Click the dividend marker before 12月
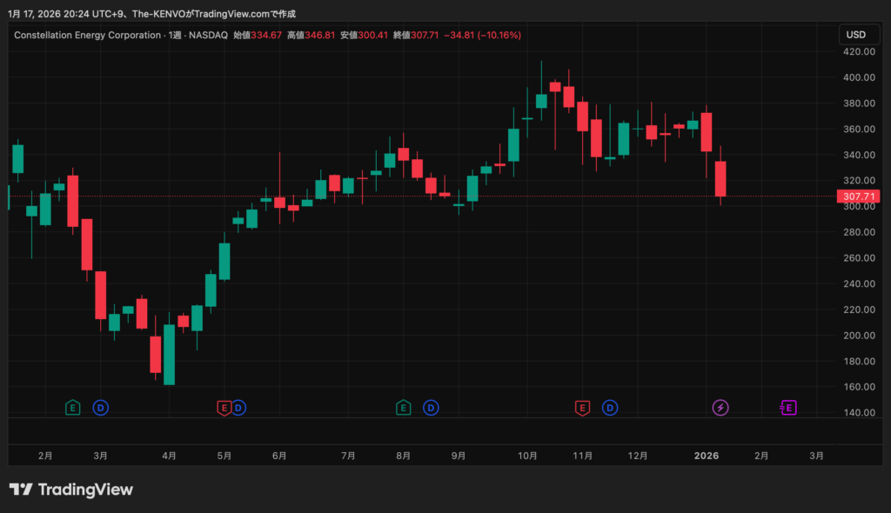Image resolution: width=891 pixels, height=513 pixels. (x=610, y=407)
